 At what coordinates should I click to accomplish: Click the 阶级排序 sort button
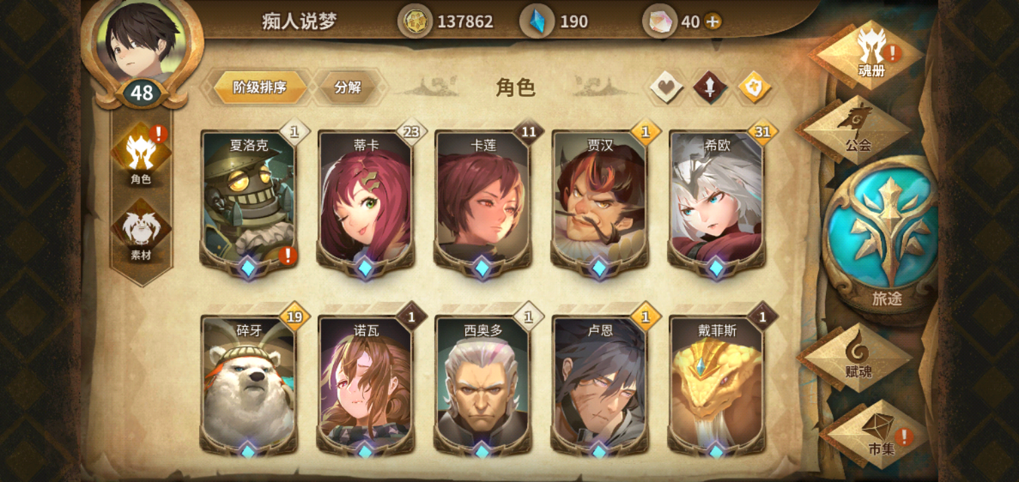pos(260,87)
